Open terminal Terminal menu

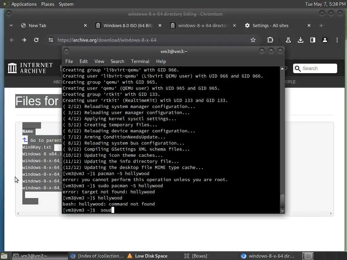pos(140,62)
